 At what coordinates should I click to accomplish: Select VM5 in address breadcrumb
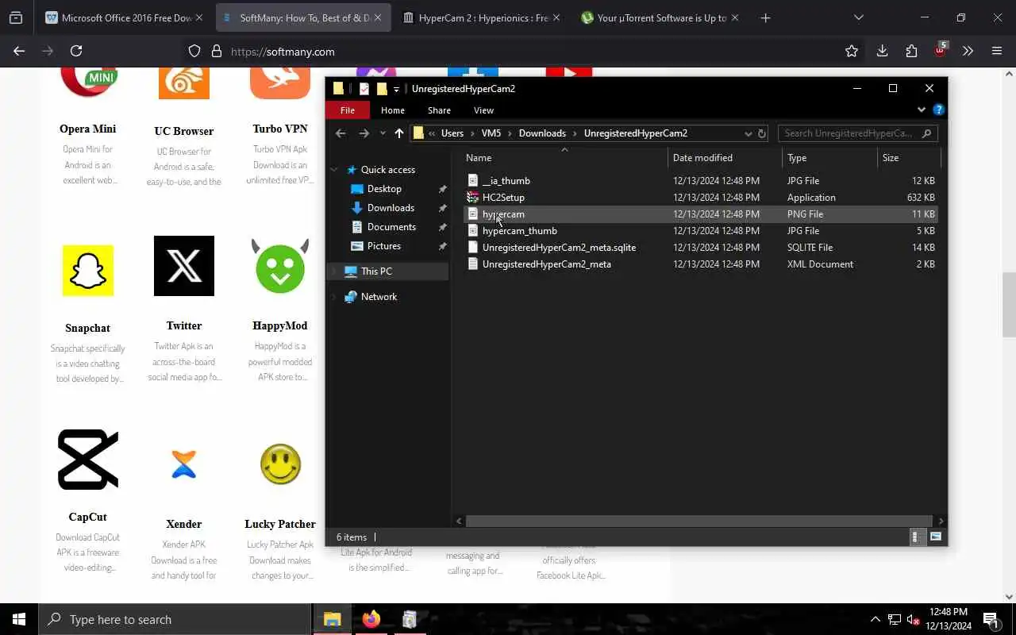pyautogui.click(x=491, y=133)
